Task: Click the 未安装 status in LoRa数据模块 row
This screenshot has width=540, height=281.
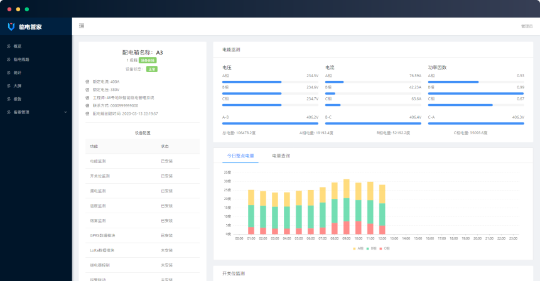Action: click(x=166, y=250)
